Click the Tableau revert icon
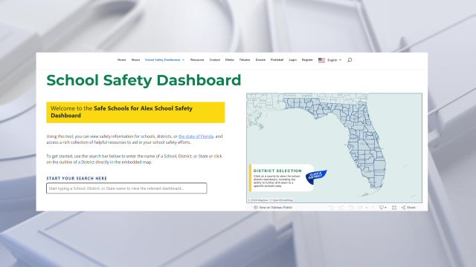The image size is (476, 267). (351, 208)
